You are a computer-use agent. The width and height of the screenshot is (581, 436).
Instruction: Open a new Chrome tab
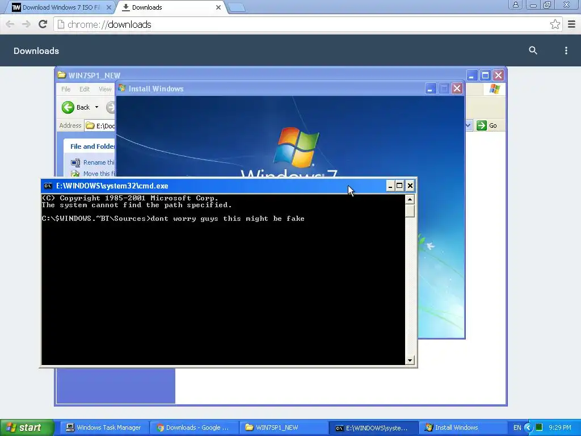pyautogui.click(x=236, y=7)
